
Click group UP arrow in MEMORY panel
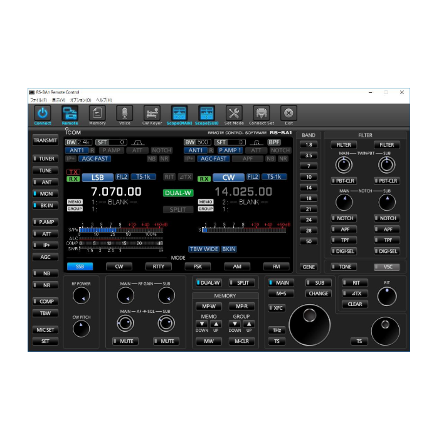tap(248, 324)
